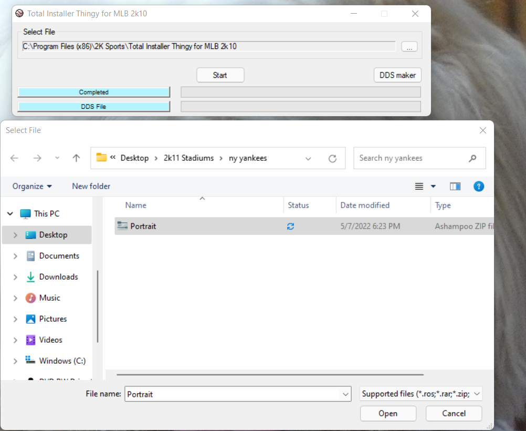Refresh the ny yankees folder

point(332,158)
